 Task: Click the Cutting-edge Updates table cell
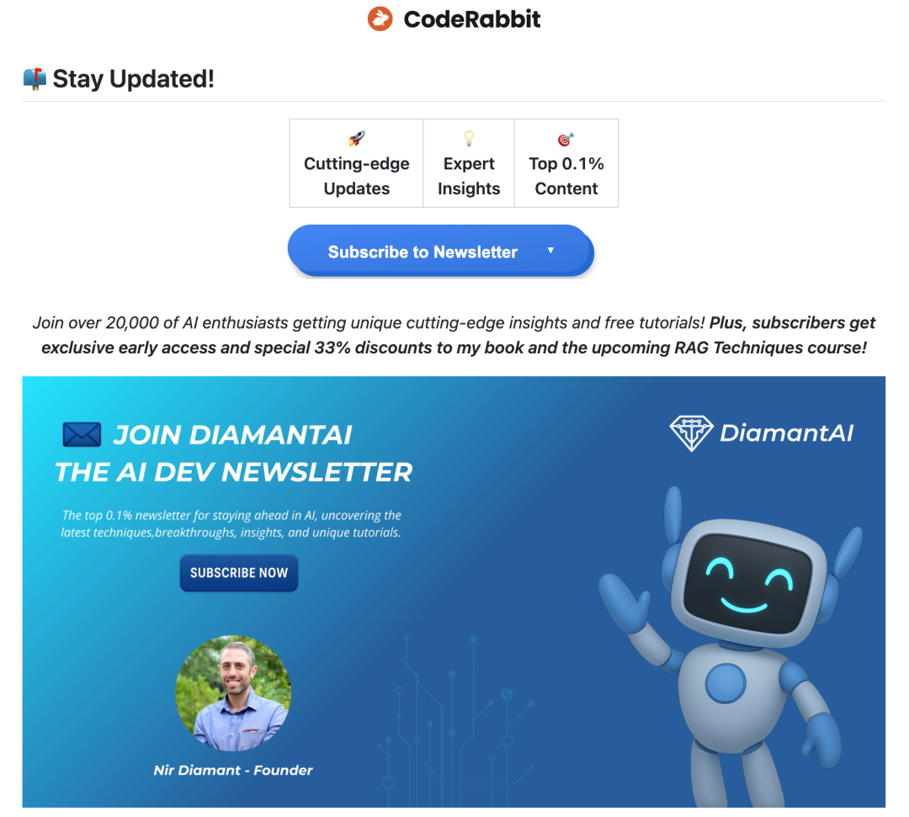[357, 163]
